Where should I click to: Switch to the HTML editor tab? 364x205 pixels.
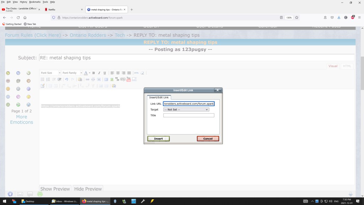pos(347,66)
